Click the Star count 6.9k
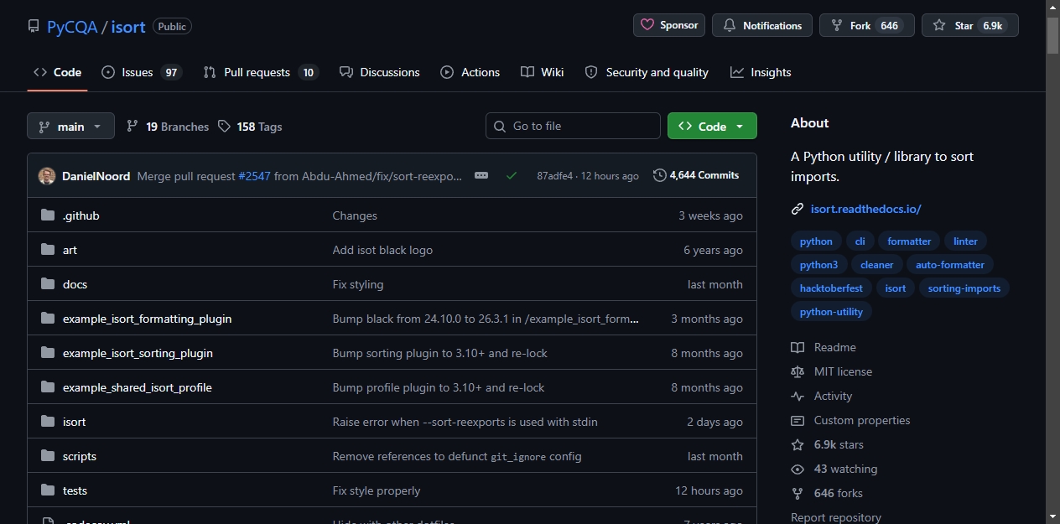 pyautogui.click(x=993, y=26)
